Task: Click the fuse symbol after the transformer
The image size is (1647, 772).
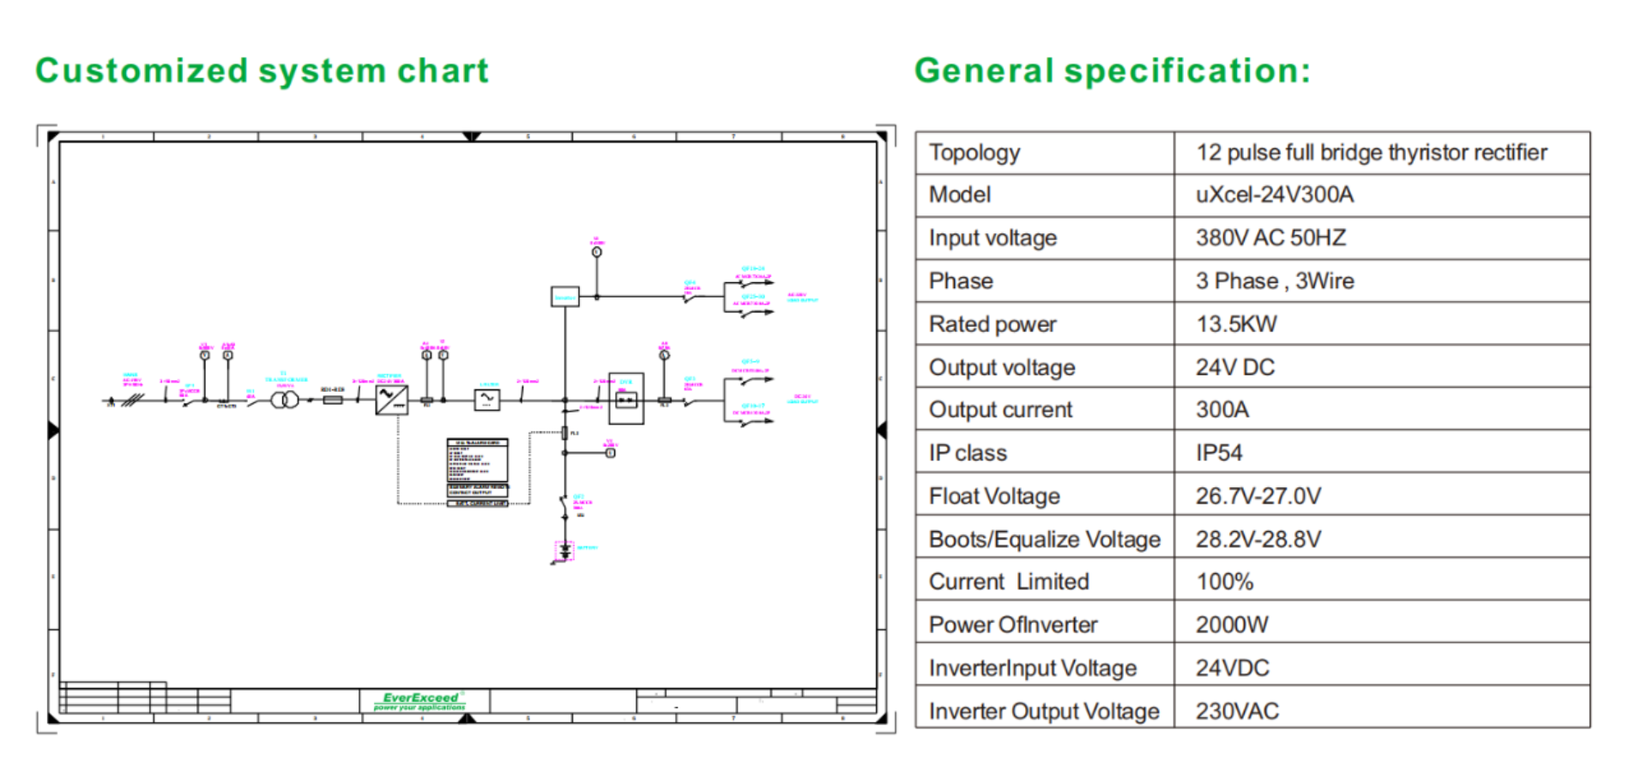Action: point(332,400)
